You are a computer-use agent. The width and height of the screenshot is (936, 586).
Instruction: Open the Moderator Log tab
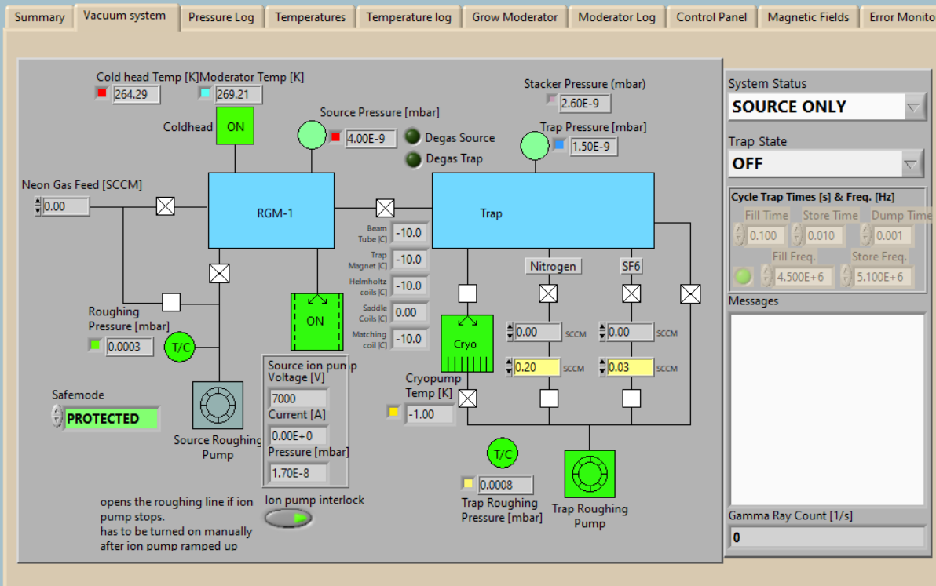616,17
